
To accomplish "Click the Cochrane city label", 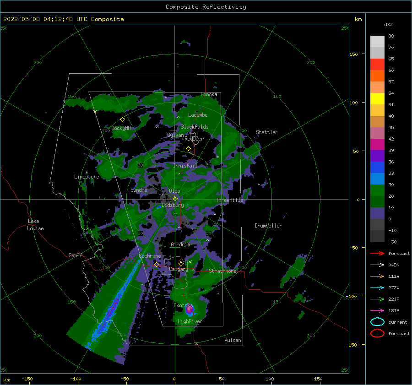I will (x=150, y=256).
